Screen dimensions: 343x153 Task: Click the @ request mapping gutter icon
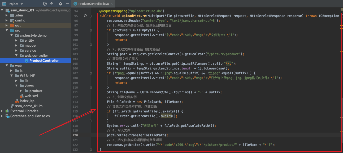[85, 16]
